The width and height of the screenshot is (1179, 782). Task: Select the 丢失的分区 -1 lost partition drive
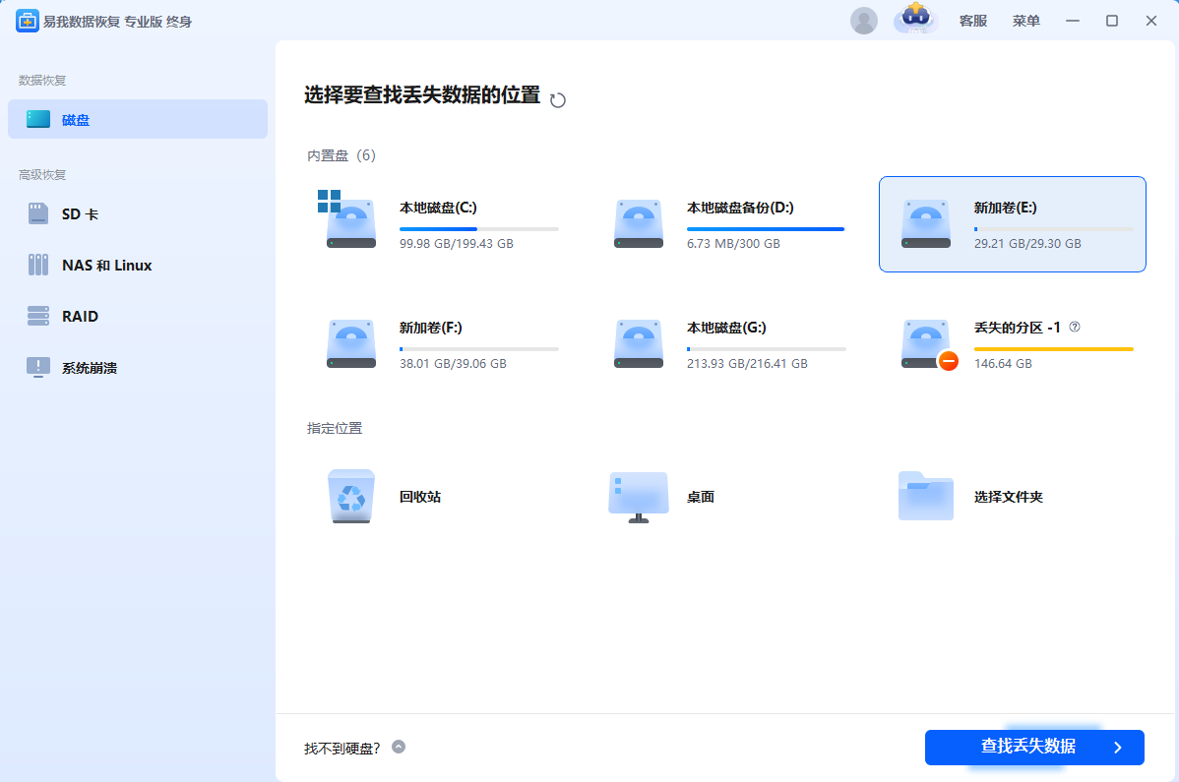coord(926,344)
